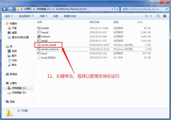Image resolution: width=171 pixels, height=120 pixels.
Task: Open help with the question mark icon
Action: point(165,16)
